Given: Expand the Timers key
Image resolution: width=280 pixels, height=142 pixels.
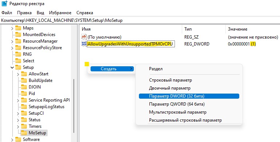Looking at the screenshot, I should 18,127.
